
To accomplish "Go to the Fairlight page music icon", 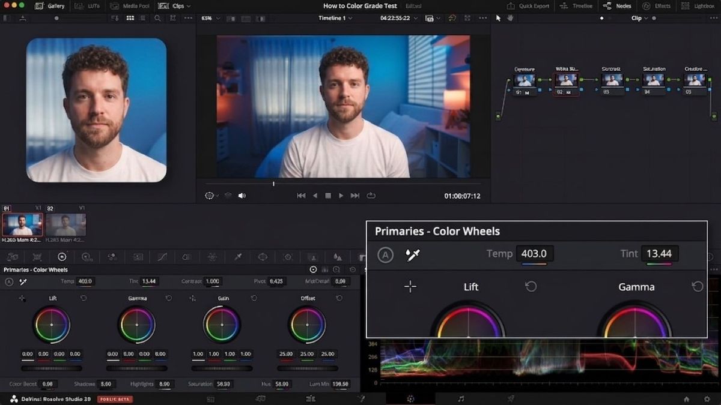I will coord(461,398).
